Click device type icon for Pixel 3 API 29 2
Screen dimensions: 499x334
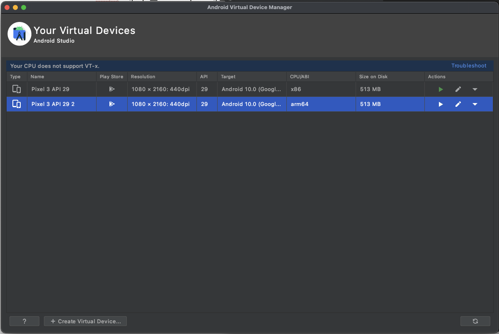pyautogui.click(x=17, y=104)
